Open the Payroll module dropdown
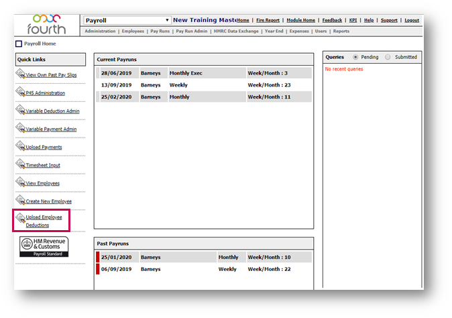Screen dimensions: 452x318 point(127,21)
